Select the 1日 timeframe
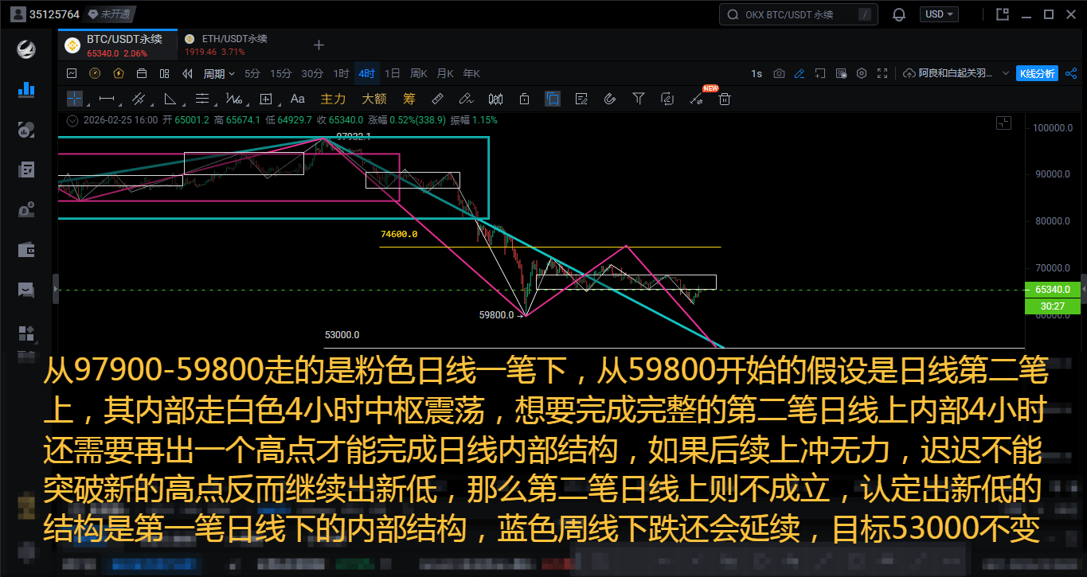 coord(393,73)
